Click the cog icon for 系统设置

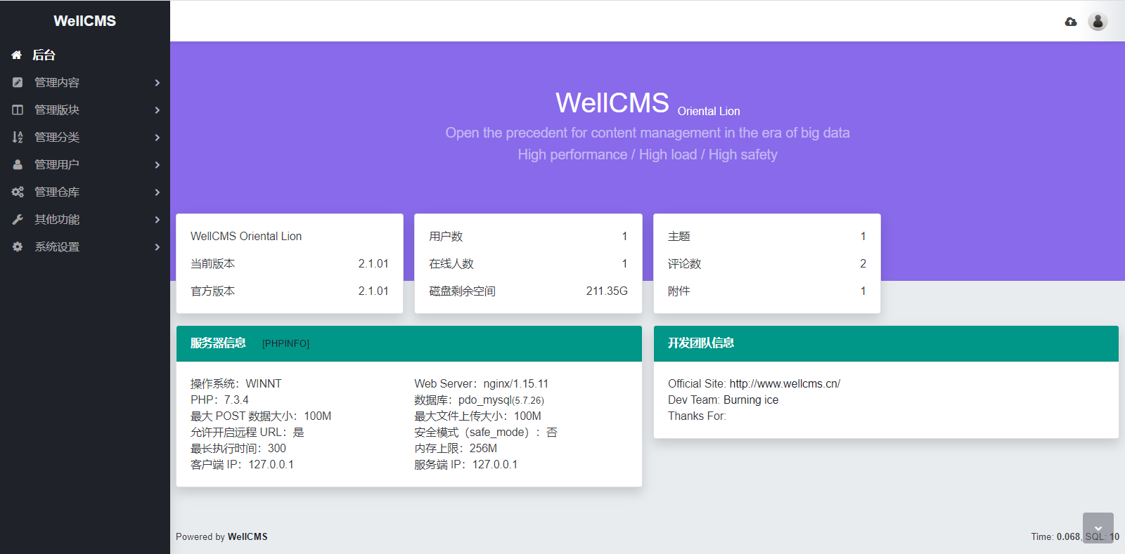coord(18,246)
